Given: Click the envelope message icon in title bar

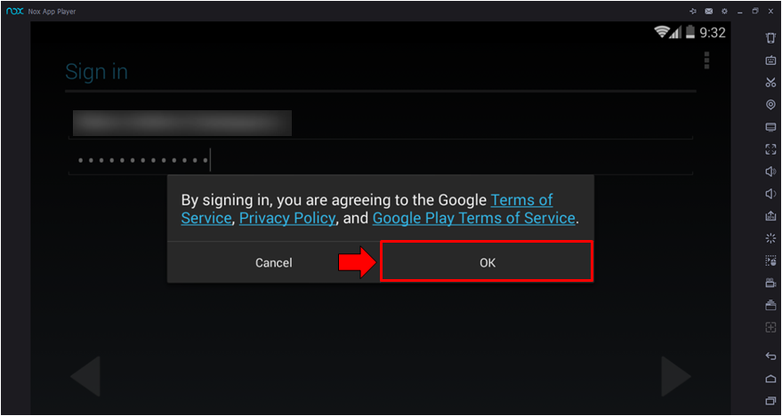Looking at the screenshot, I should click(x=708, y=11).
